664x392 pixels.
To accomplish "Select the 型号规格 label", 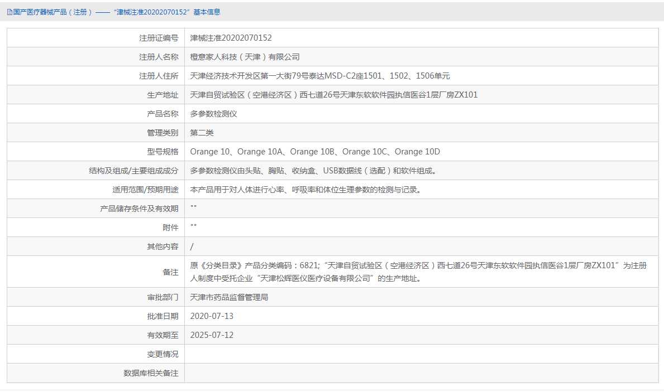I will click(163, 152).
